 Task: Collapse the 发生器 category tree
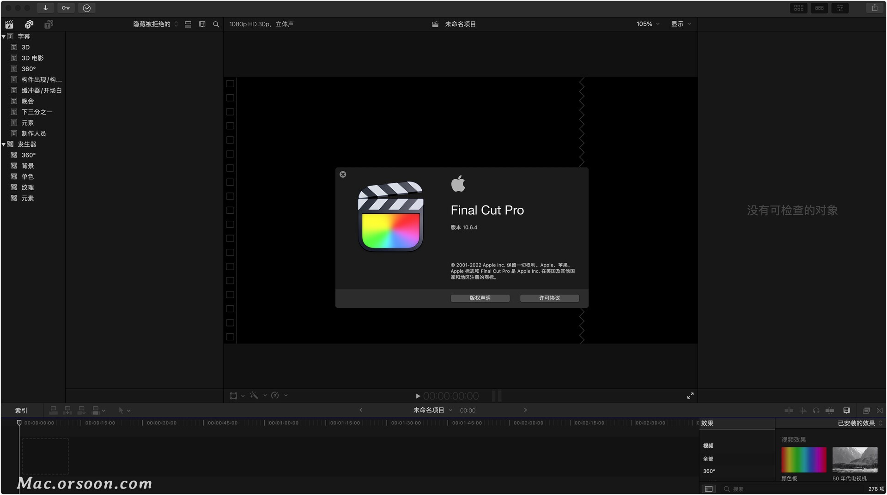tap(4, 145)
